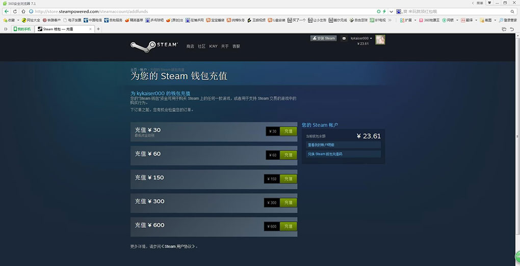
Task: Open the 收藏 favorites star
Action: 9,20
